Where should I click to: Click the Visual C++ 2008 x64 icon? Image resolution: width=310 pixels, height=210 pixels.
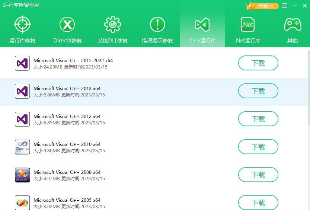[x=22, y=175]
